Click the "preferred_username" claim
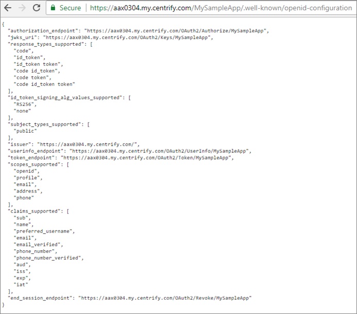Image resolution: width=357 pixels, height=314 pixels. (x=44, y=231)
